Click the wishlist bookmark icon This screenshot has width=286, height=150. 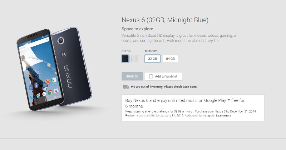point(151,76)
